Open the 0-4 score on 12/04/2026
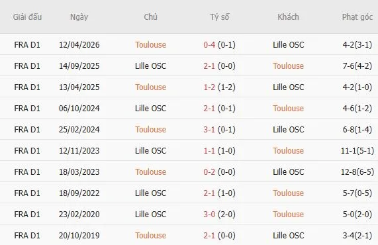 click(209, 45)
